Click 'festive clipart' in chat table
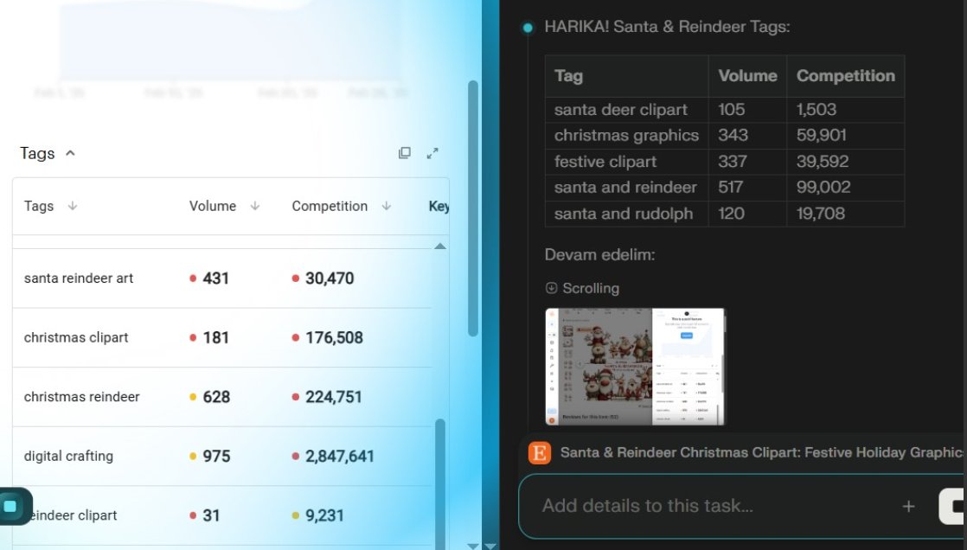 [x=605, y=162]
